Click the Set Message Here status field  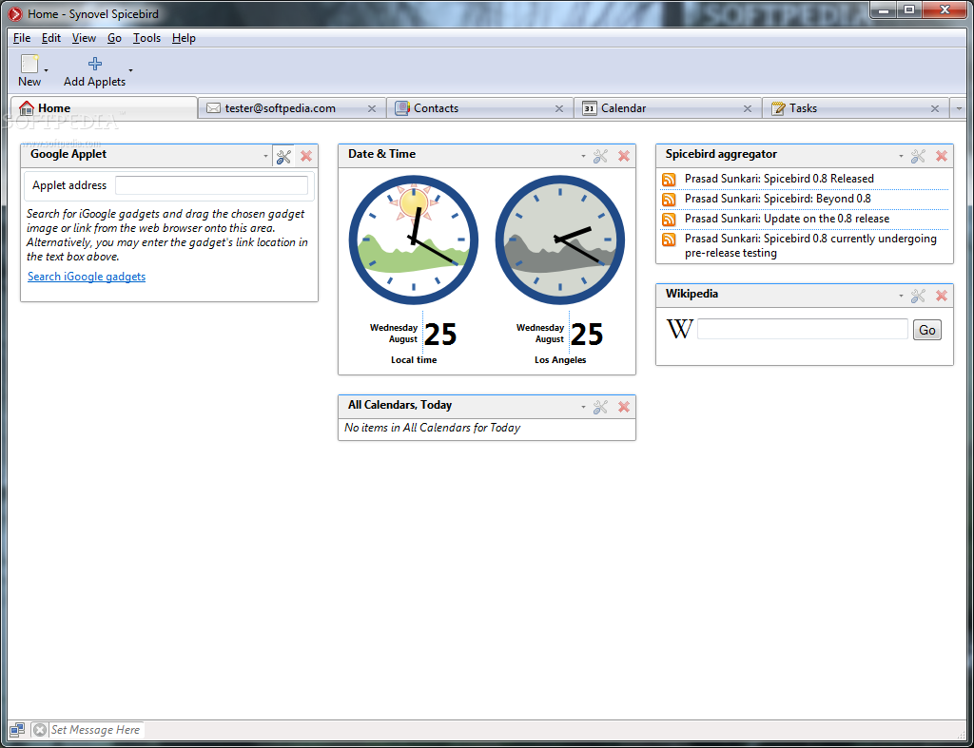pos(96,730)
